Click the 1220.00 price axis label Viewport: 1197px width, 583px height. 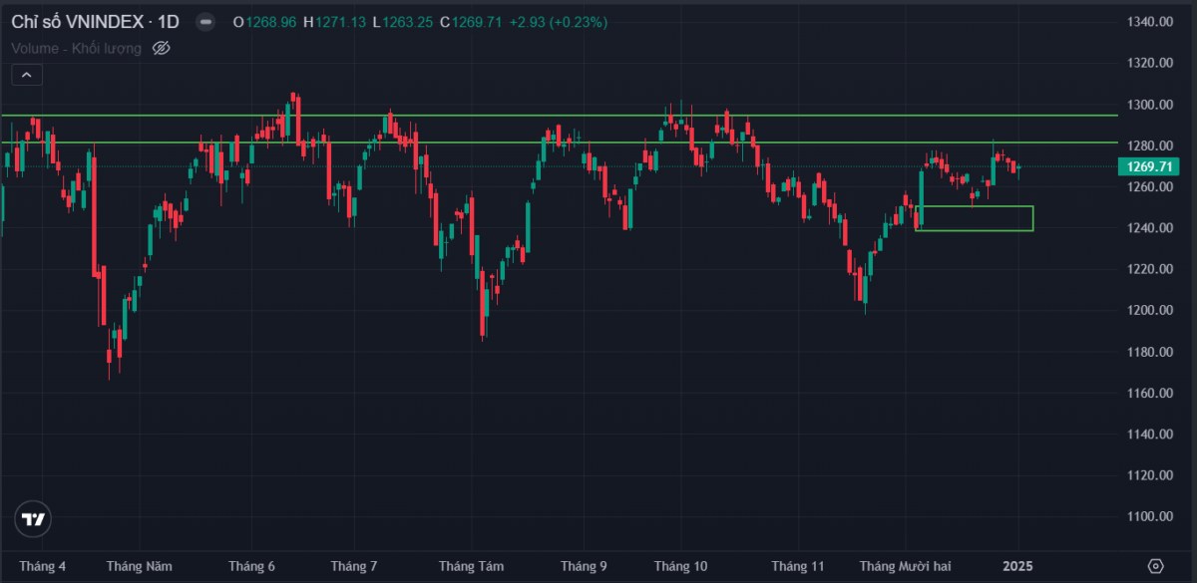pyautogui.click(x=1148, y=269)
